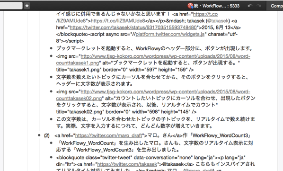Click the text 'ヘッダーに文字数が表示されます。'
The height and width of the screenshot is (171, 283).
click(95, 84)
